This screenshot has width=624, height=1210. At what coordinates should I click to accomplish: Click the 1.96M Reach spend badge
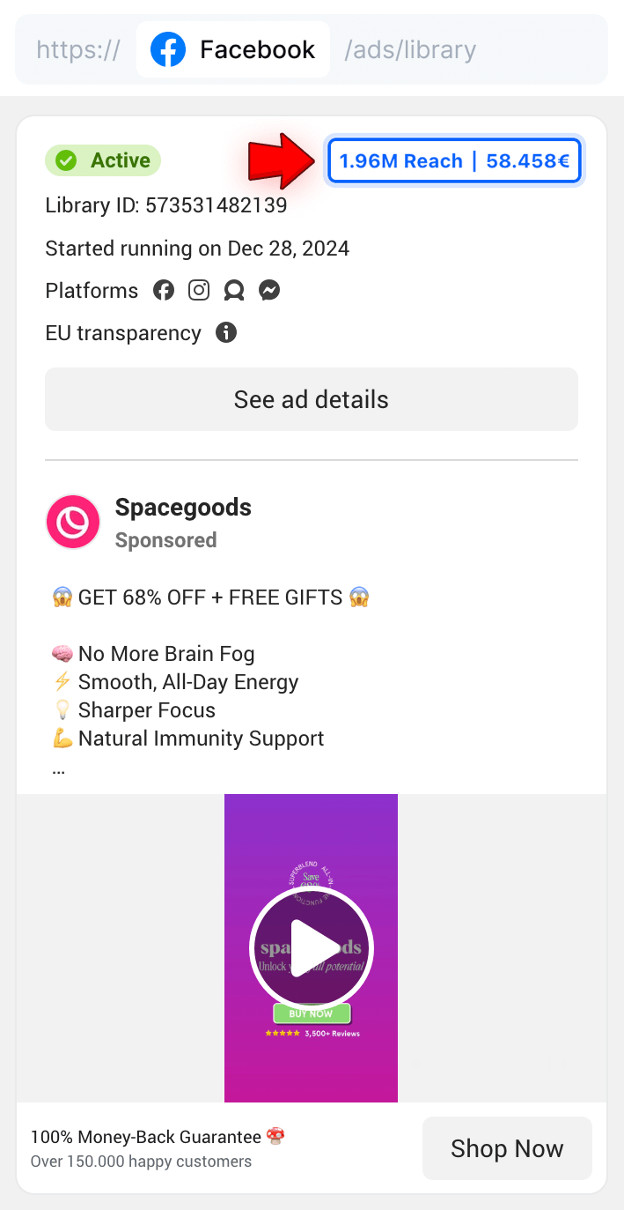click(454, 161)
